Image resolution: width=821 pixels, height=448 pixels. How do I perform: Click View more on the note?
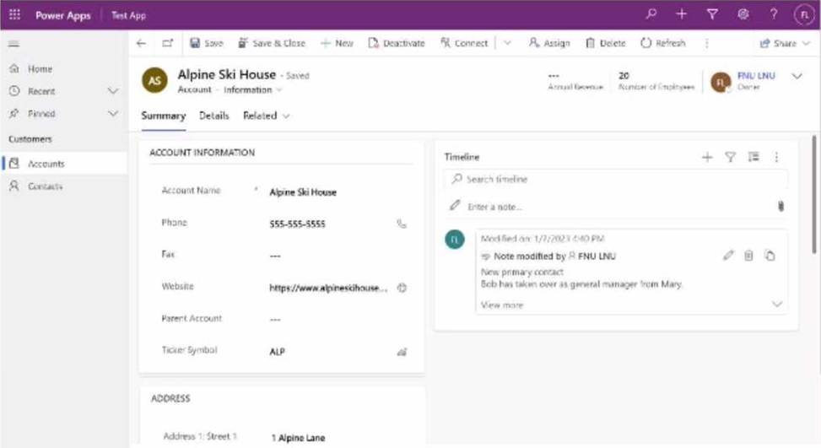(x=501, y=305)
